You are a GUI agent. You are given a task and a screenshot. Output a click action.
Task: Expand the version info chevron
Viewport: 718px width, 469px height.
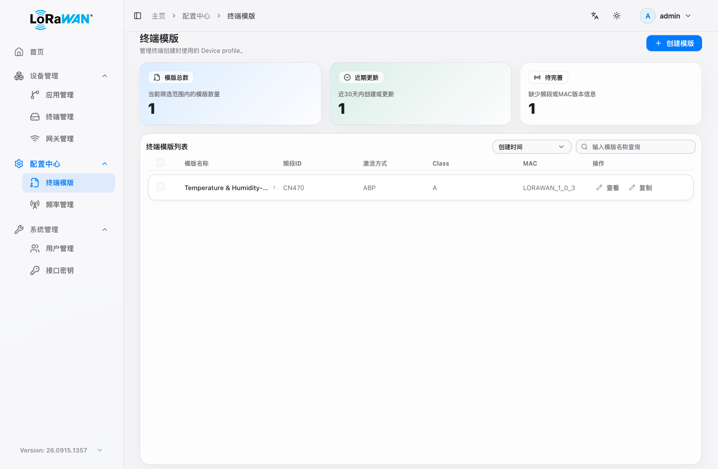click(x=100, y=450)
